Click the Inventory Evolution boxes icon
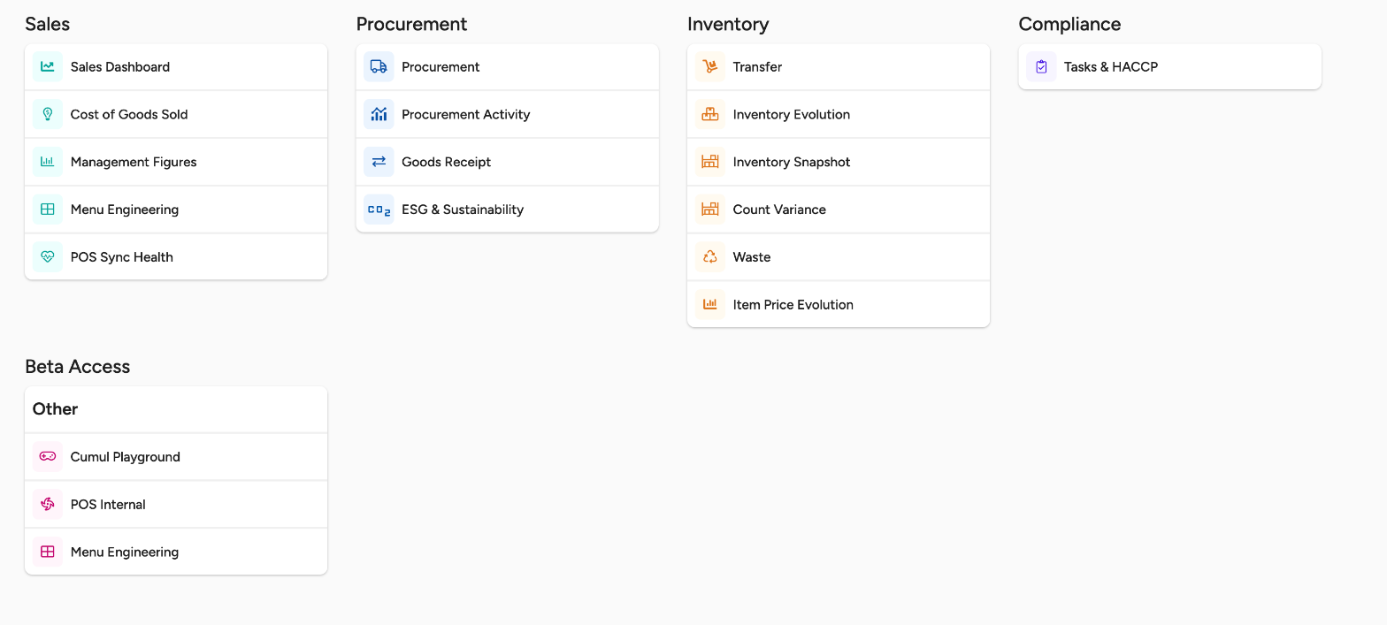The image size is (1387, 625). click(709, 114)
